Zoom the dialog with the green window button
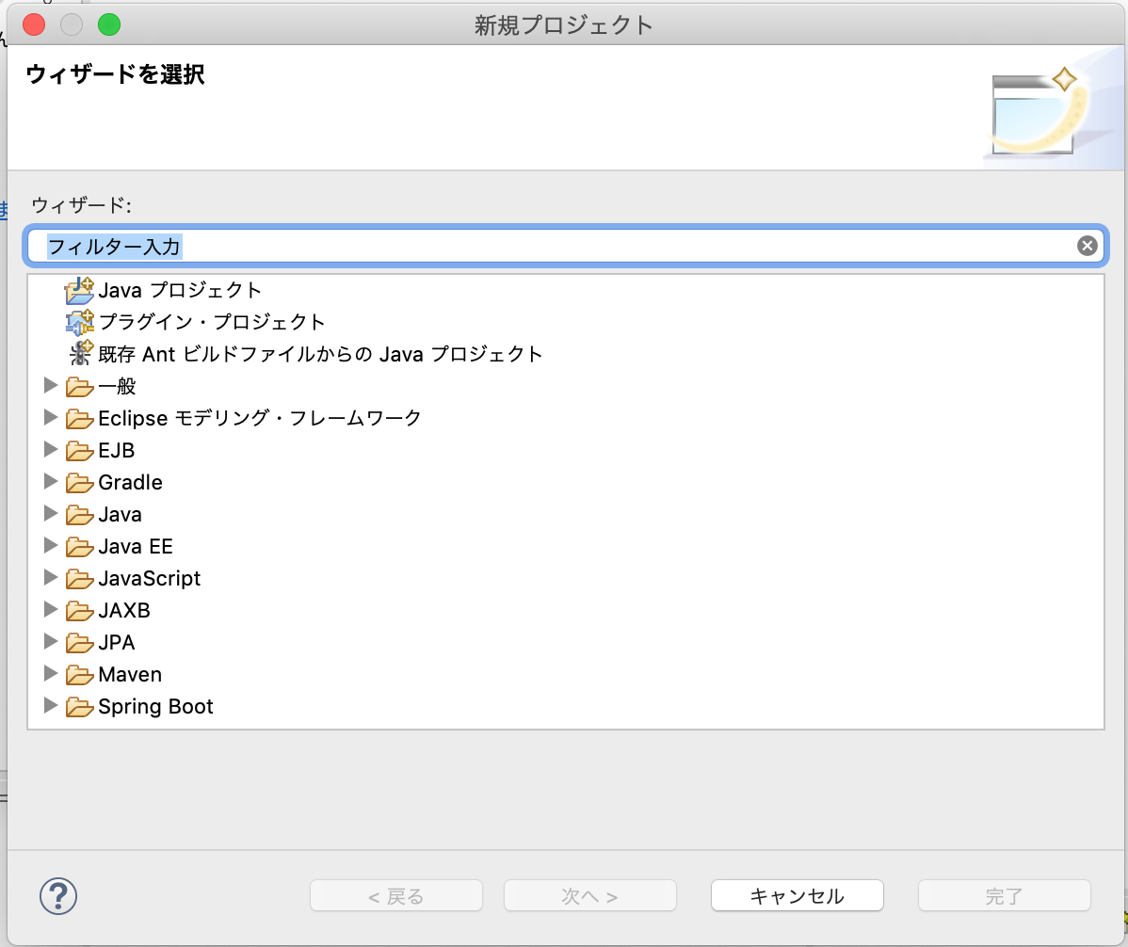This screenshot has width=1128, height=947. click(x=109, y=24)
